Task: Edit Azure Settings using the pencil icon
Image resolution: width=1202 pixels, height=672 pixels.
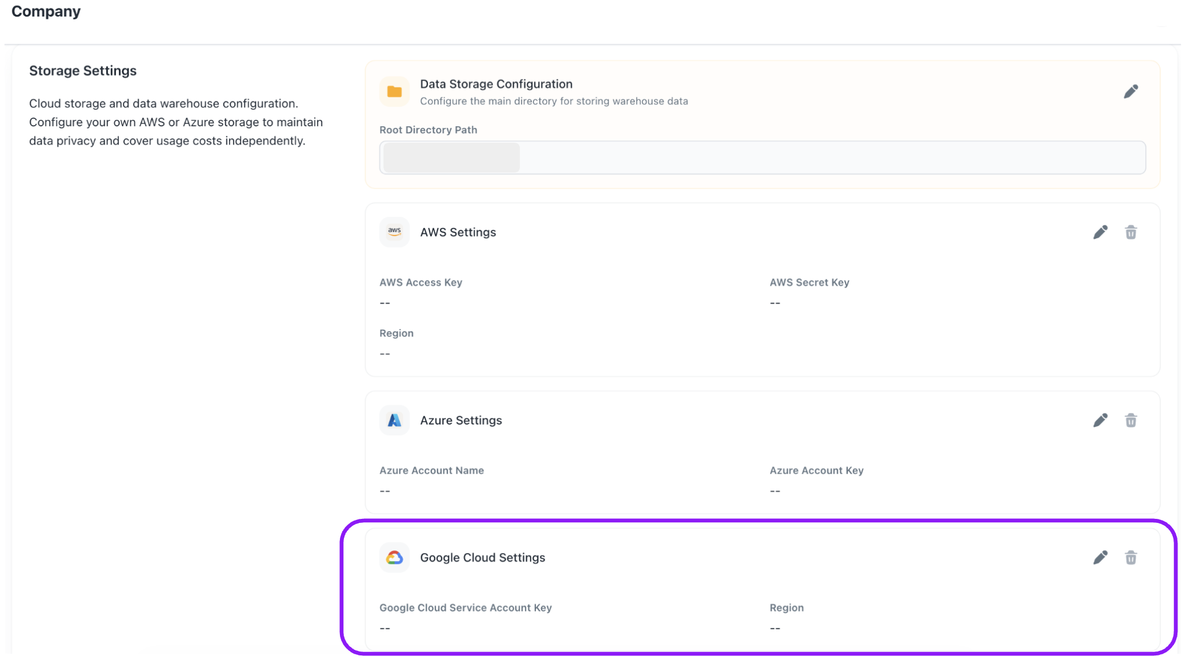Action: click(x=1100, y=421)
